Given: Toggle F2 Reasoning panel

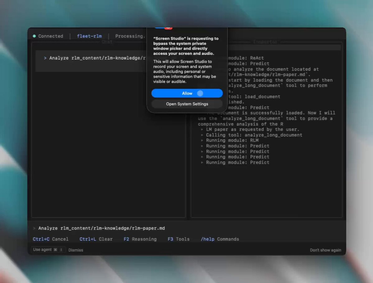Looking at the screenshot, I should pyautogui.click(x=140, y=239).
